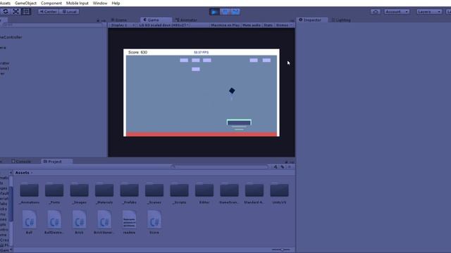Open the cloud services button
The height and width of the screenshot is (253, 451).
tap(376, 12)
